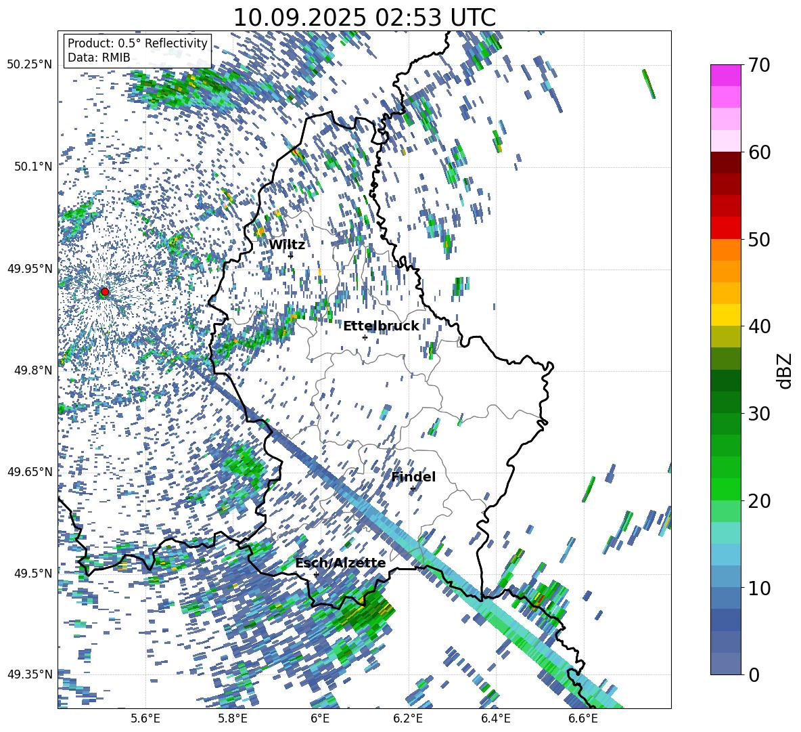This screenshot has width=801, height=732.
Task: Click the Ettelbruck city label
Action: 381,326
